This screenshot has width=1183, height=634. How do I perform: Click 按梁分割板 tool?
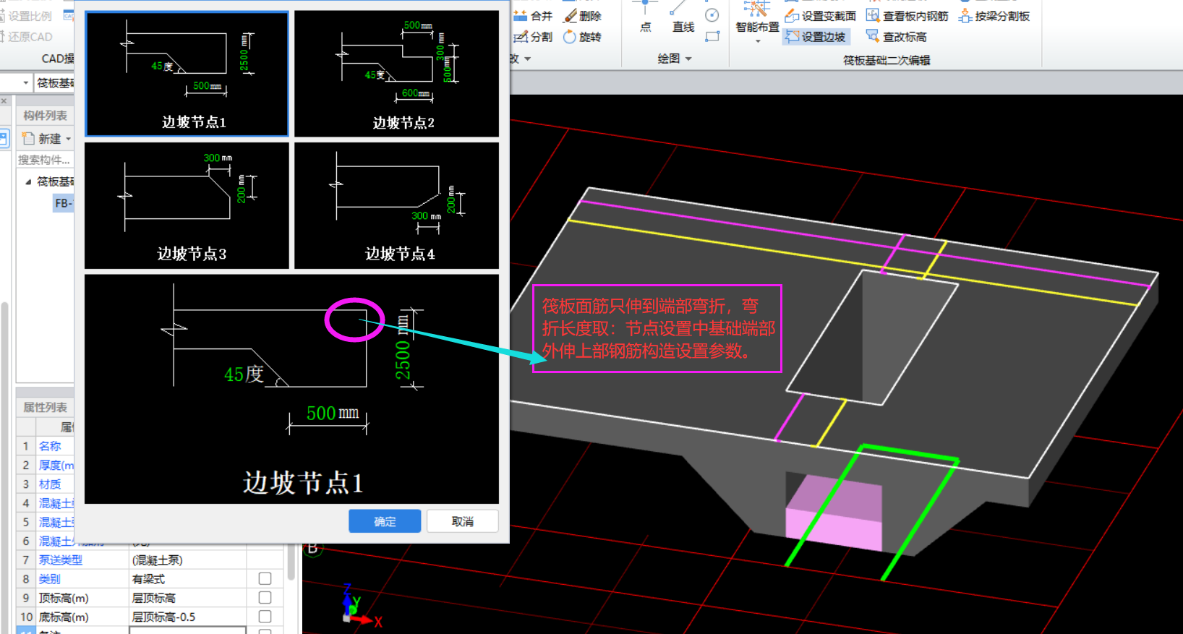[994, 16]
